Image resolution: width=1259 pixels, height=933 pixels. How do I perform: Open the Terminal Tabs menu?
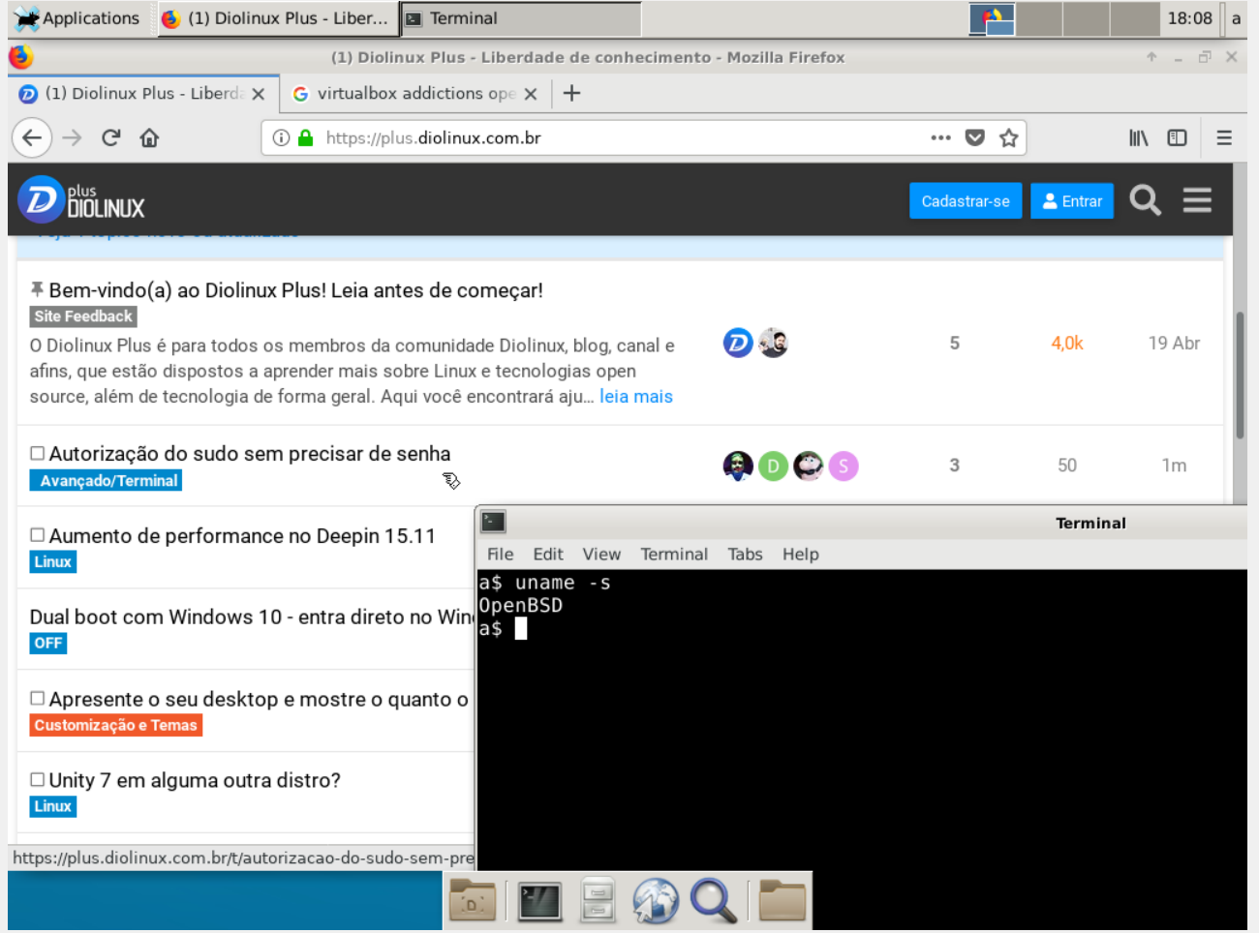(745, 555)
